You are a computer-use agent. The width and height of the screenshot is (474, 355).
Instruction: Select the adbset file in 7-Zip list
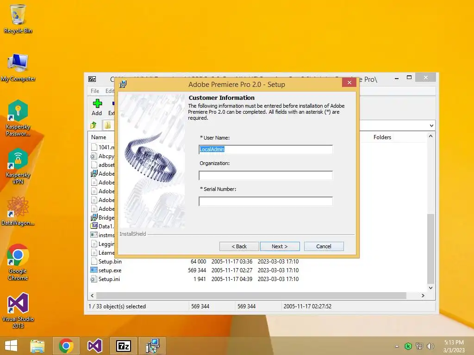click(x=103, y=165)
